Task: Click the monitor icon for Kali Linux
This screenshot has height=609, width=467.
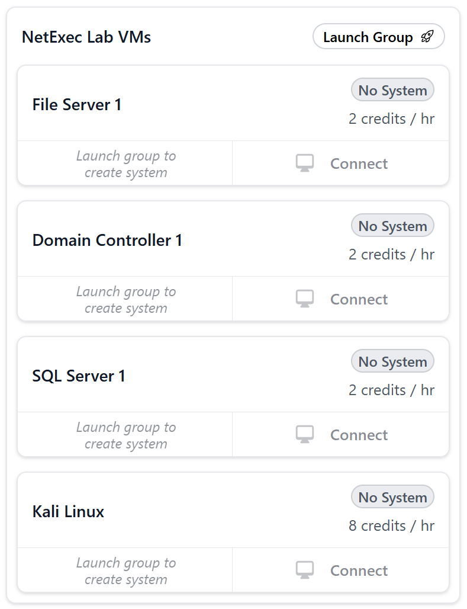Action: 305,570
